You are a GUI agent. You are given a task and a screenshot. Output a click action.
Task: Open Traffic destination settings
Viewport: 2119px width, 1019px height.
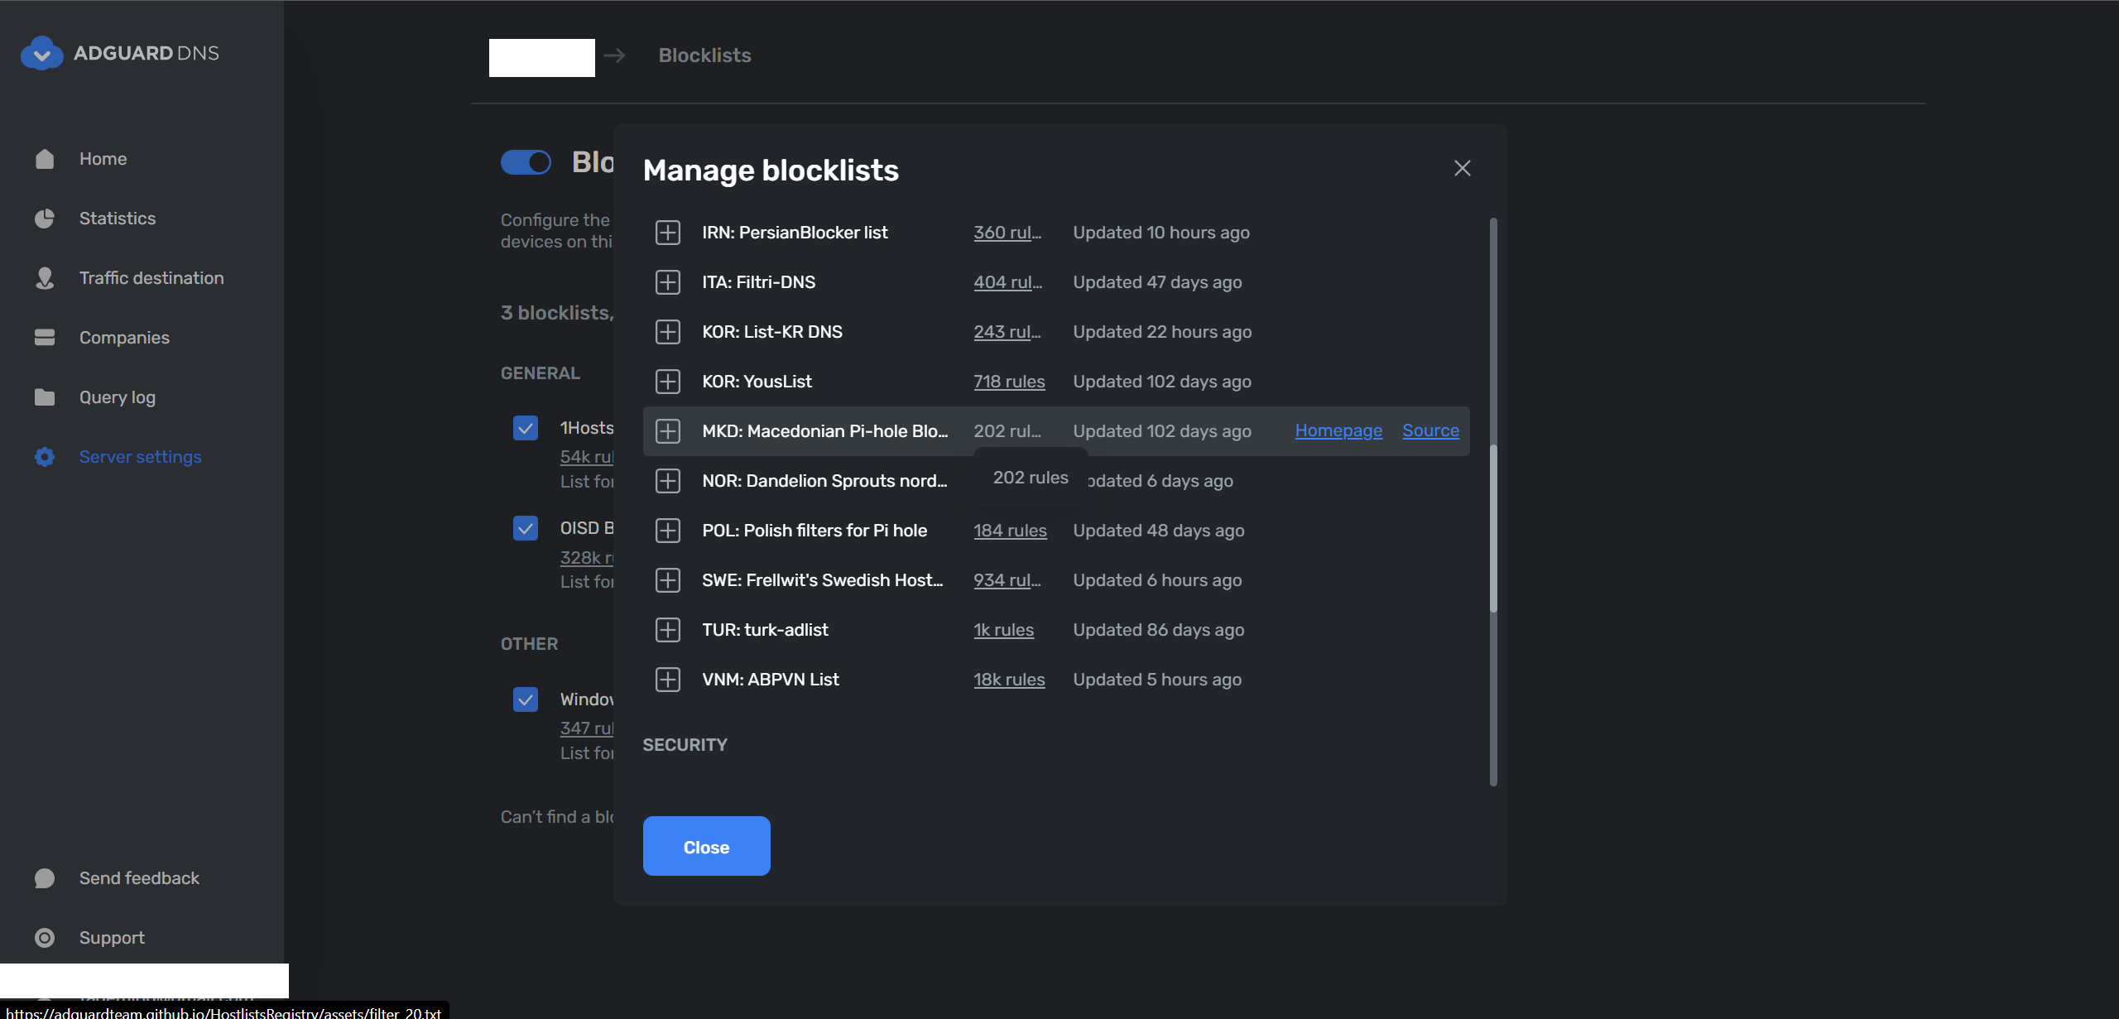coord(151,277)
